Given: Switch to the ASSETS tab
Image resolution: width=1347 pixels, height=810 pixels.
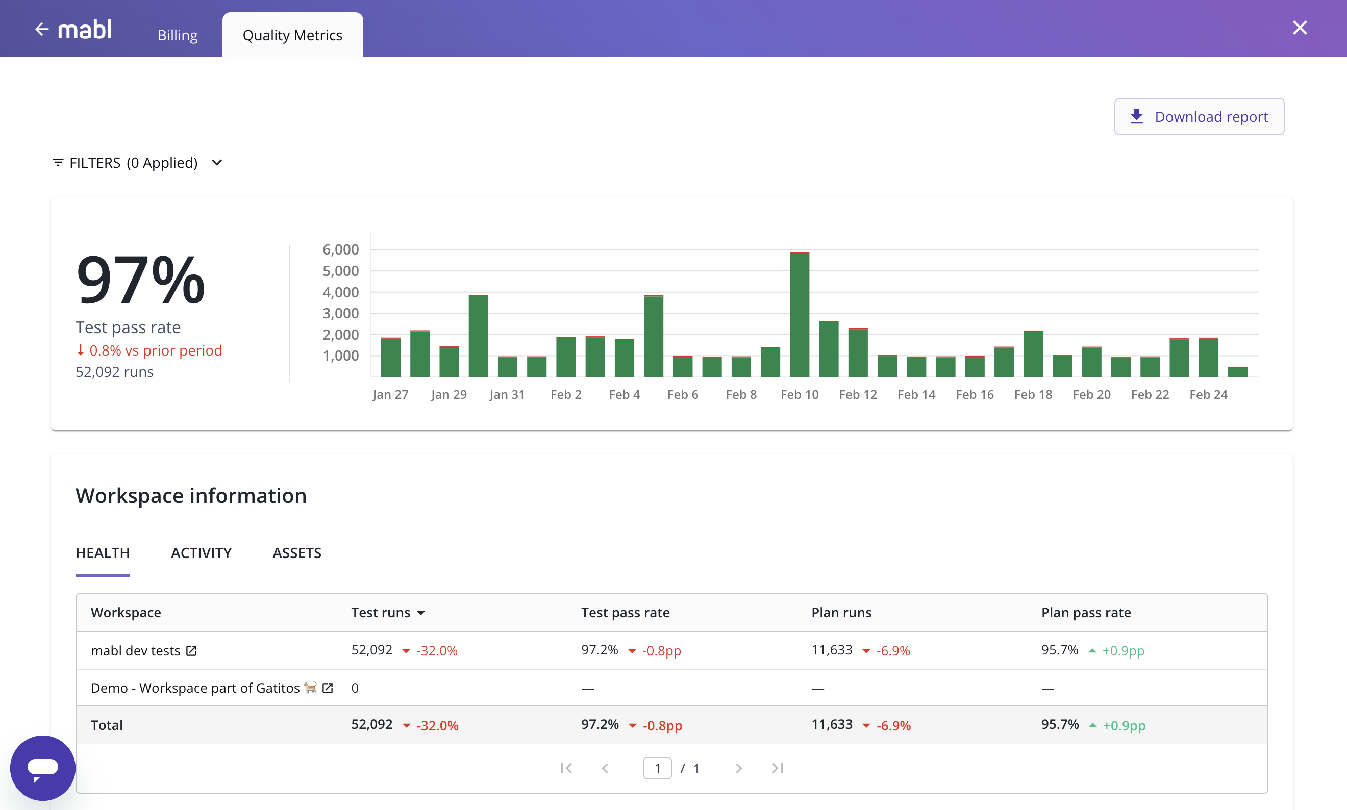Looking at the screenshot, I should (296, 553).
